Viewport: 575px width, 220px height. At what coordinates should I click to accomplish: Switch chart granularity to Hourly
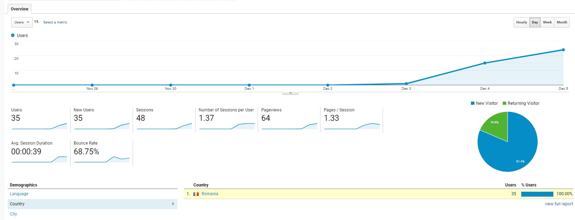click(x=522, y=22)
